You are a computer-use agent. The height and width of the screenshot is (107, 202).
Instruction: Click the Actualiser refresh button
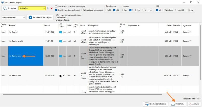10,8
